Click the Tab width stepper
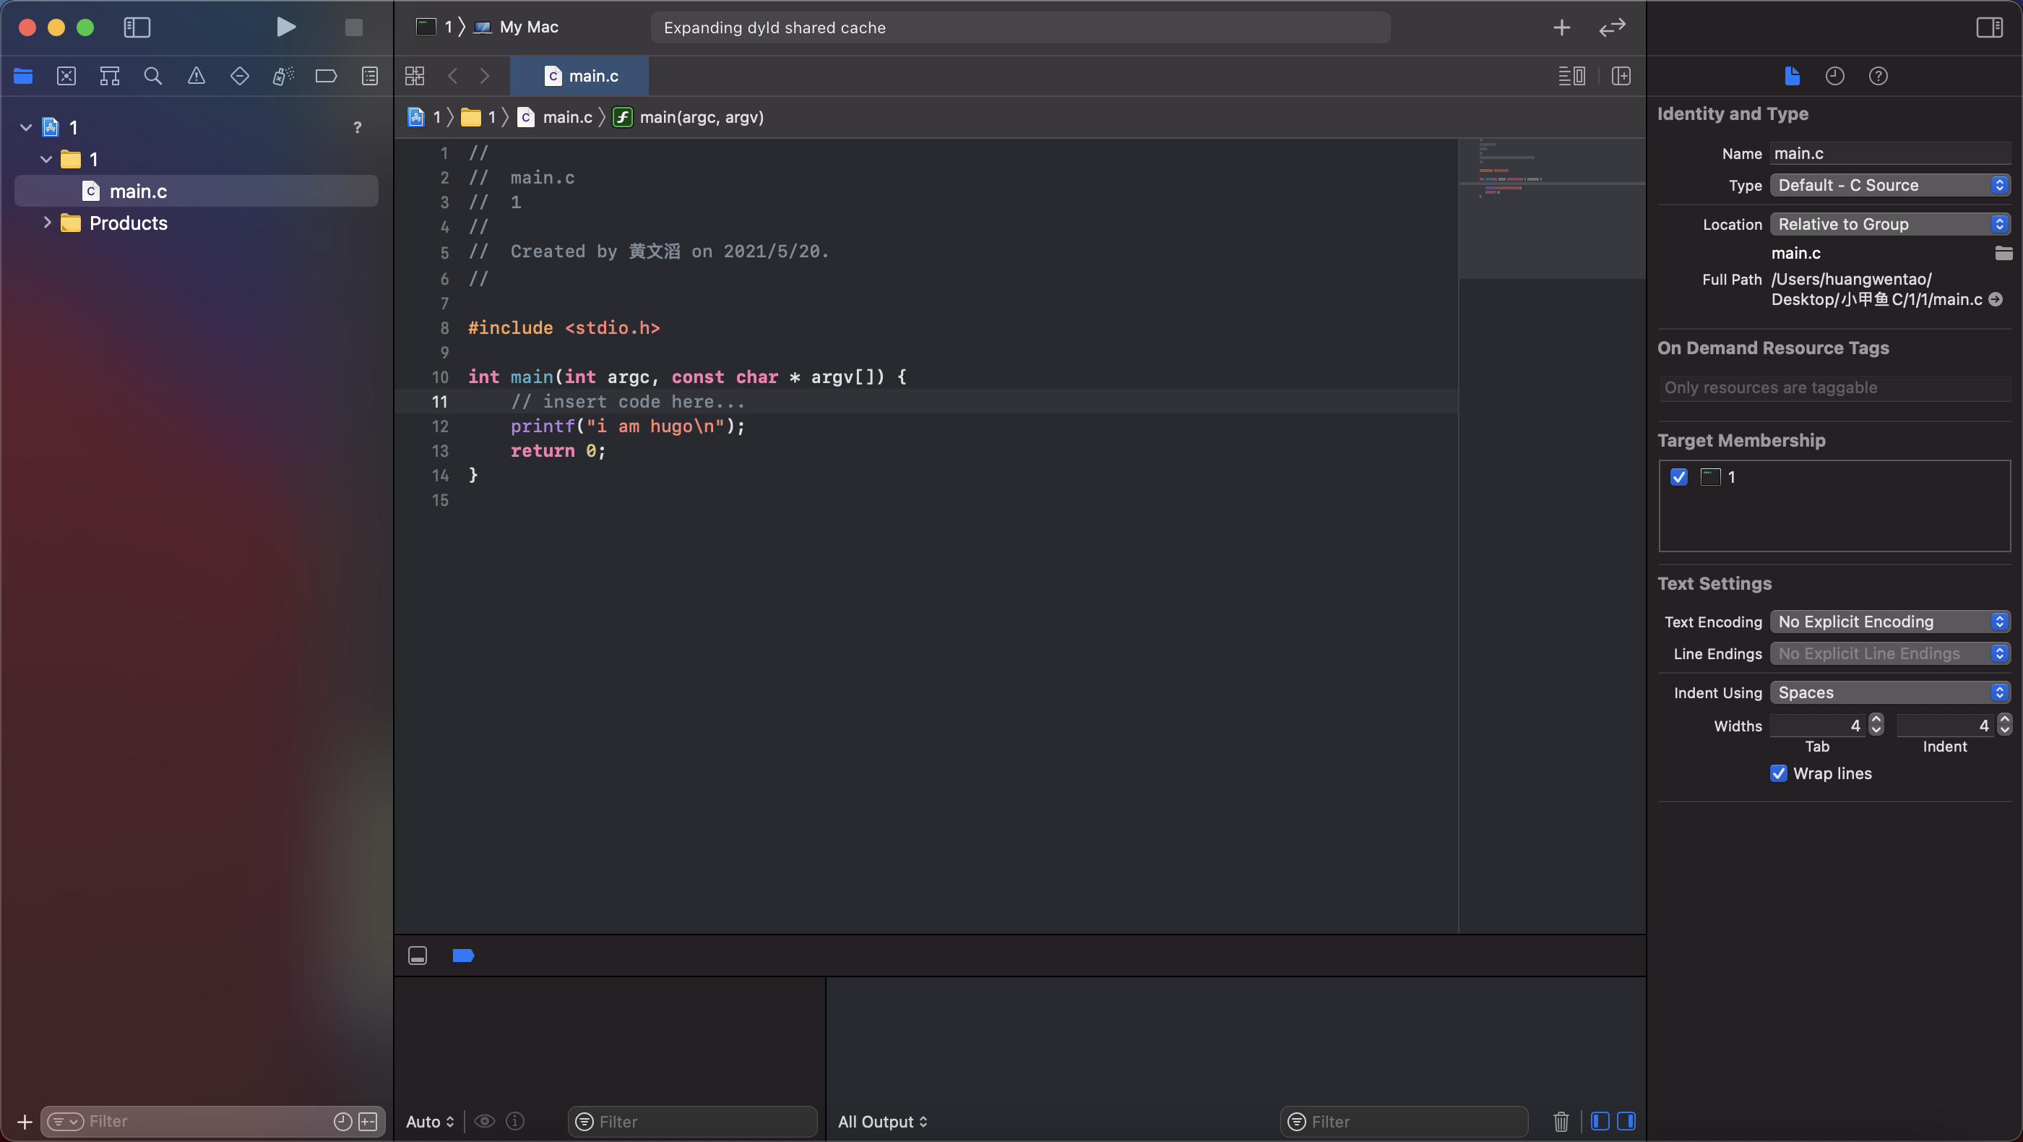This screenshot has width=2023, height=1142. (x=1876, y=724)
